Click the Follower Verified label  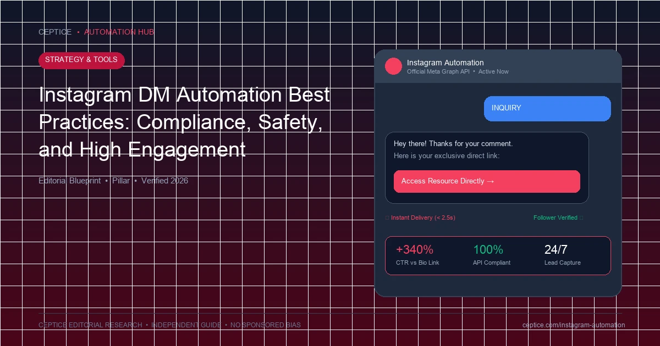pyautogui.click(x=555, y=218)
